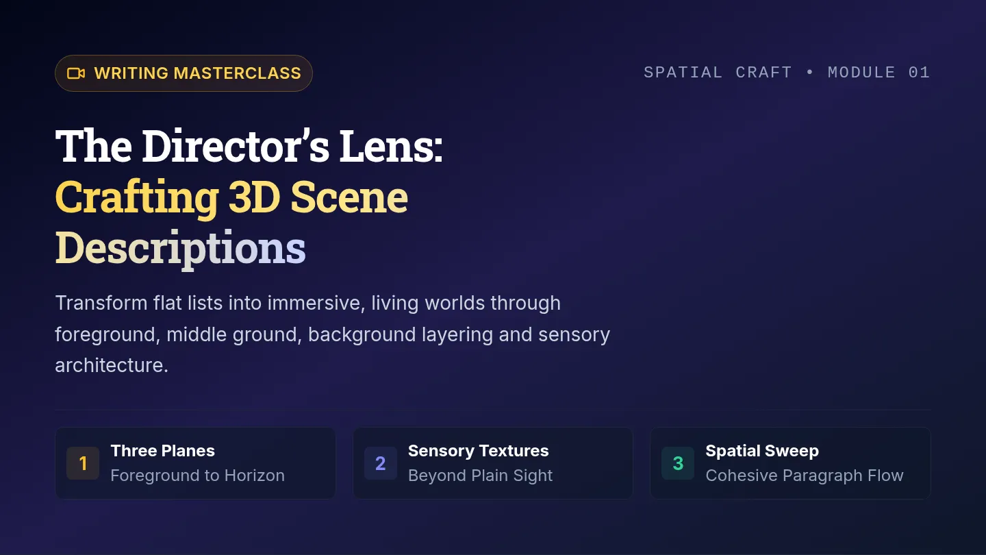This screenshot has height=555, width=986.
Task: Click the 'Cohesive Paragraph Flow' subtitle
Action: click(x=805, y=476)
